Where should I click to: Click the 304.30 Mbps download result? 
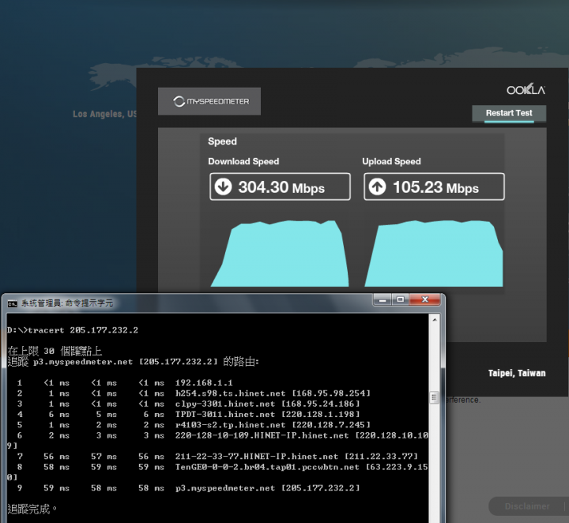[281, 188]
